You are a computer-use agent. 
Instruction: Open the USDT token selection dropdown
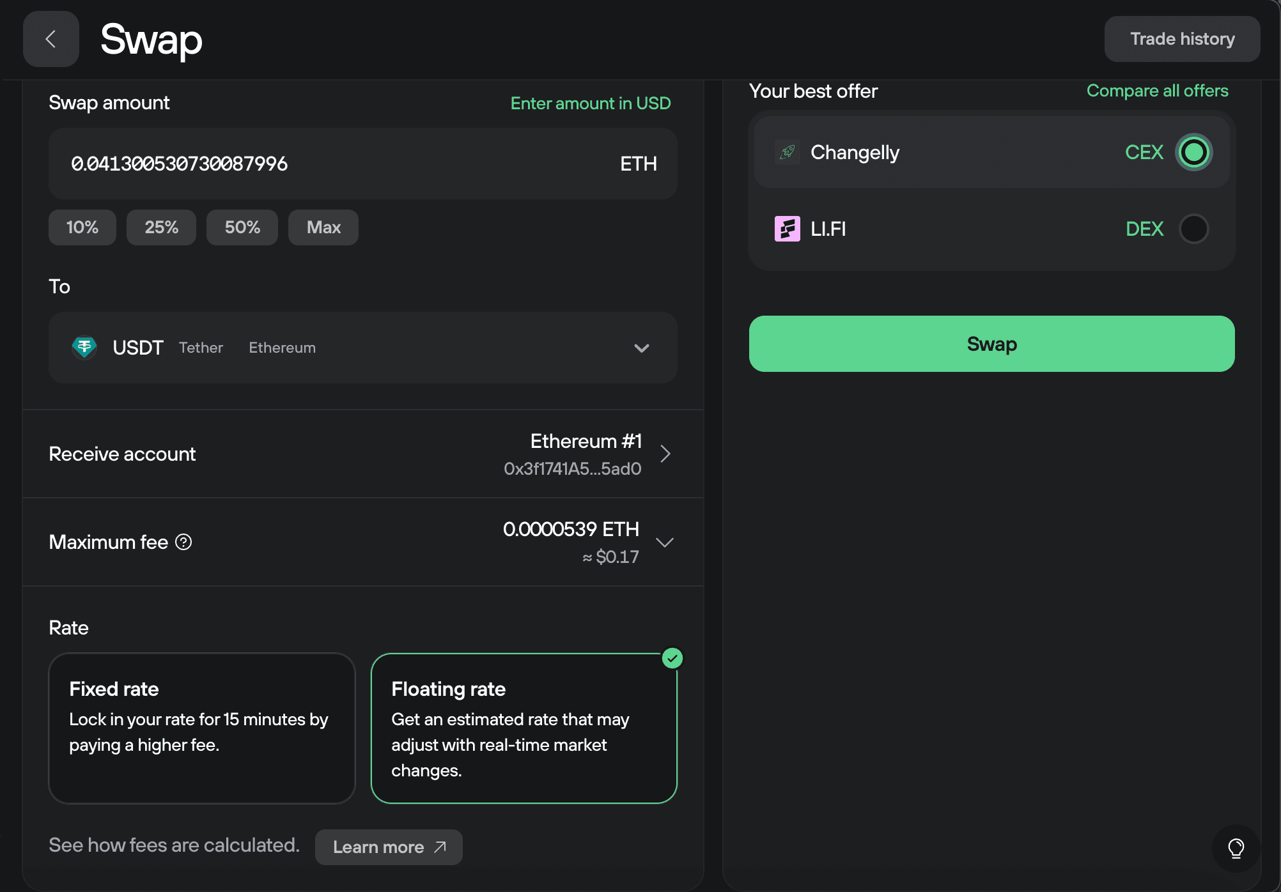point(642,348)
